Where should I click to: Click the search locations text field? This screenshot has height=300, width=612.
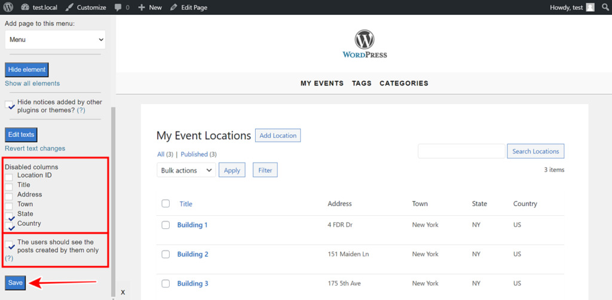(x=462, y=151)
